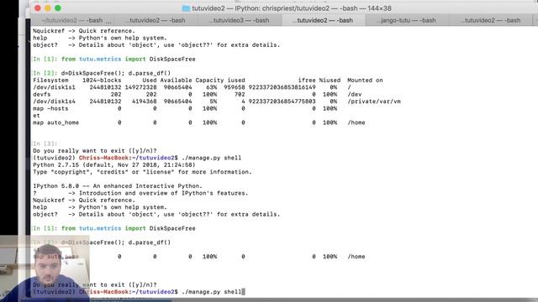Click the capacity value '63%'
The image size is (538, 302).
(x=211, y=87)
